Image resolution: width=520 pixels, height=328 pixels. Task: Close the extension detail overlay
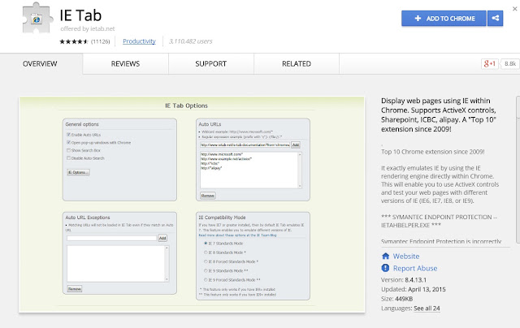[514, 9]
